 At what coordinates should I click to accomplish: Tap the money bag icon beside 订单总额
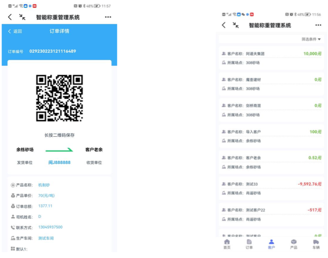[x=13, y=206]
